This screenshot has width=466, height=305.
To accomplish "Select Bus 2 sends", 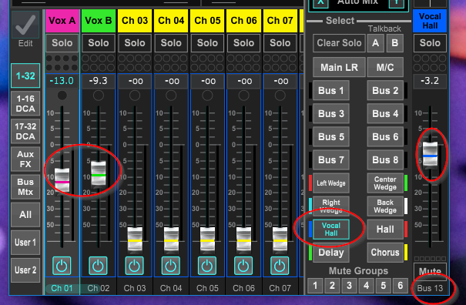I will click(385, 90).
